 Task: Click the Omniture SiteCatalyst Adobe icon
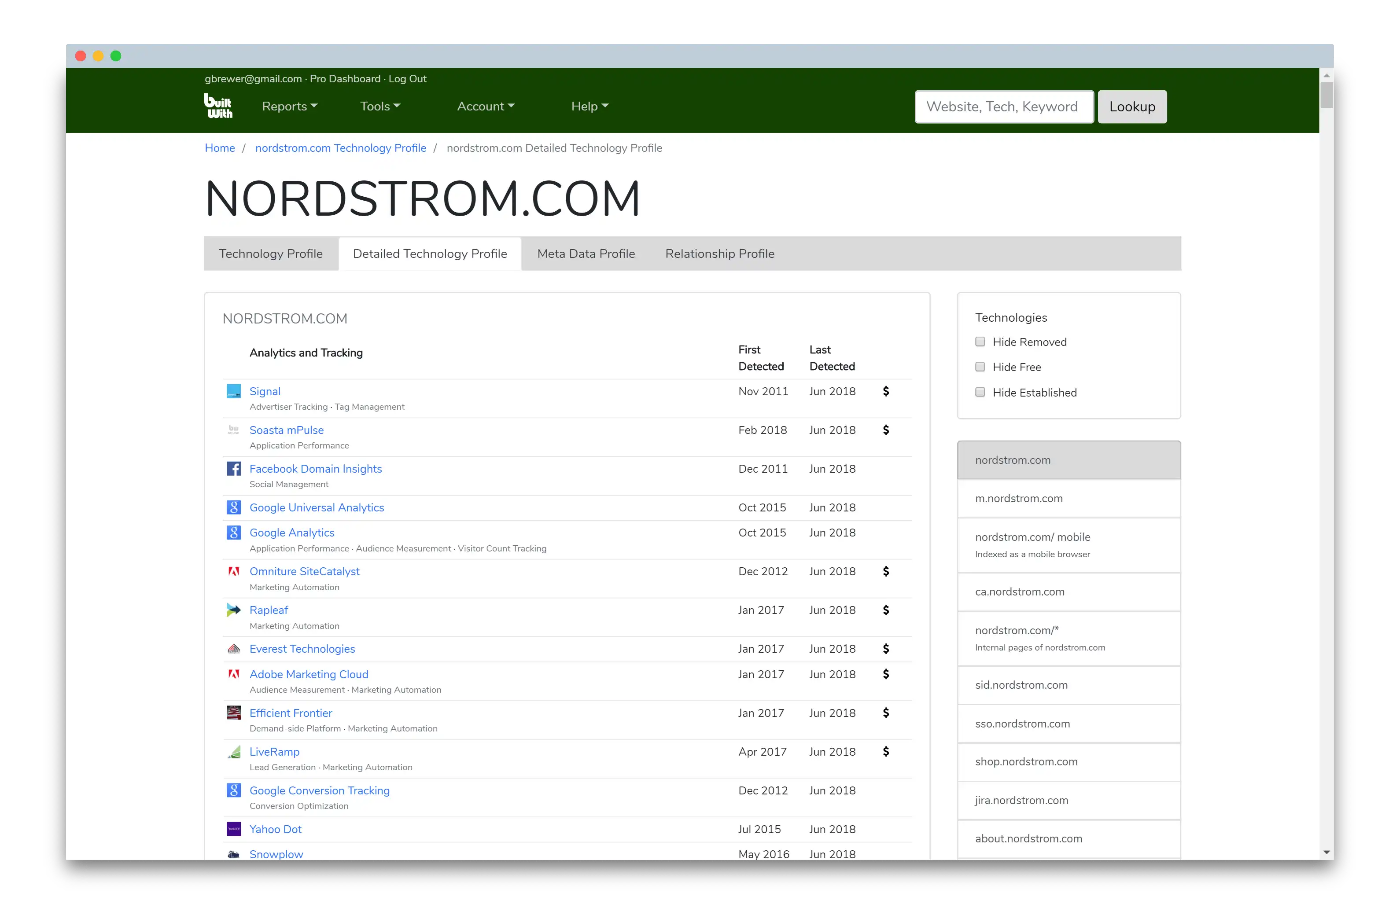click(x=234, y=571)
